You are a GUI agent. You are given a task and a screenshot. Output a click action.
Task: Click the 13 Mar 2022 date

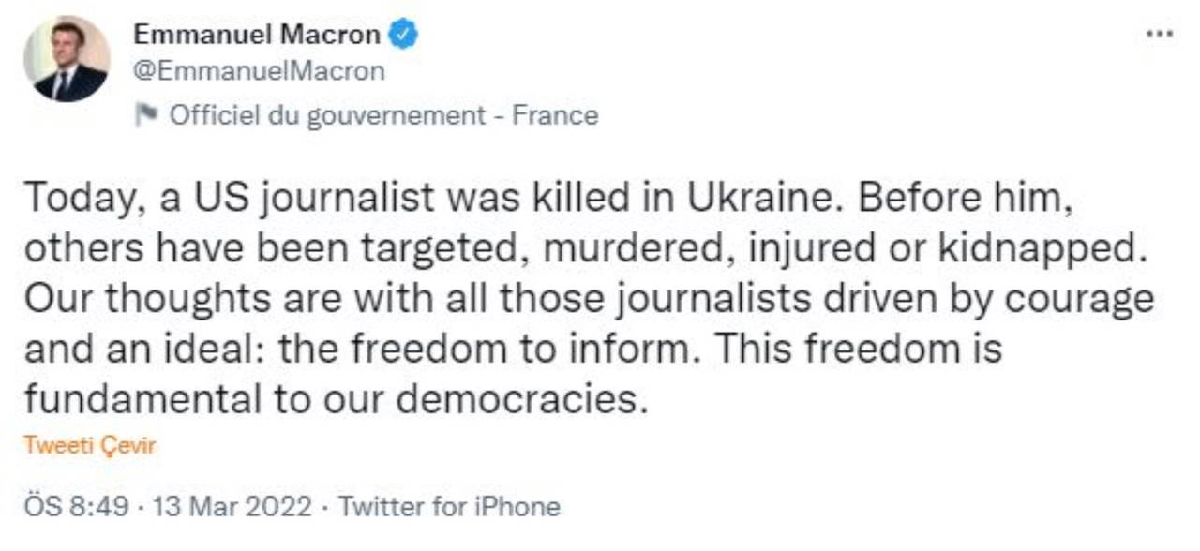[229, 507]
